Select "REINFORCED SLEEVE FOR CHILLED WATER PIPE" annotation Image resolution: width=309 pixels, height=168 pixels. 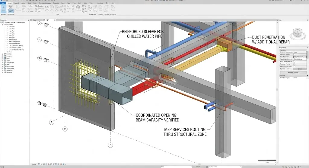143,34
